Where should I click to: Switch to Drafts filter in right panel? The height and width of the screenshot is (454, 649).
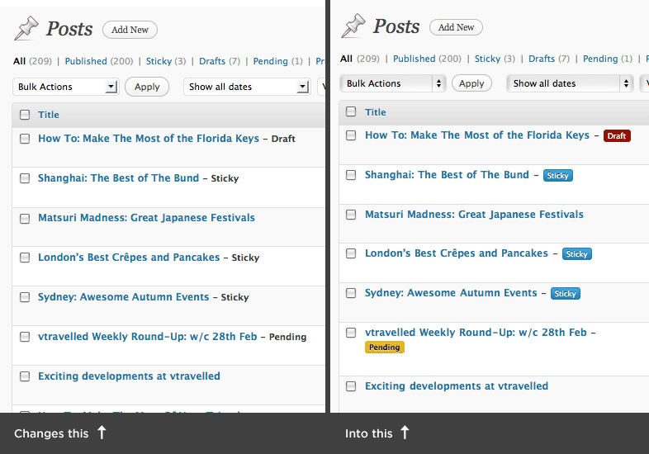pos(541,59)
